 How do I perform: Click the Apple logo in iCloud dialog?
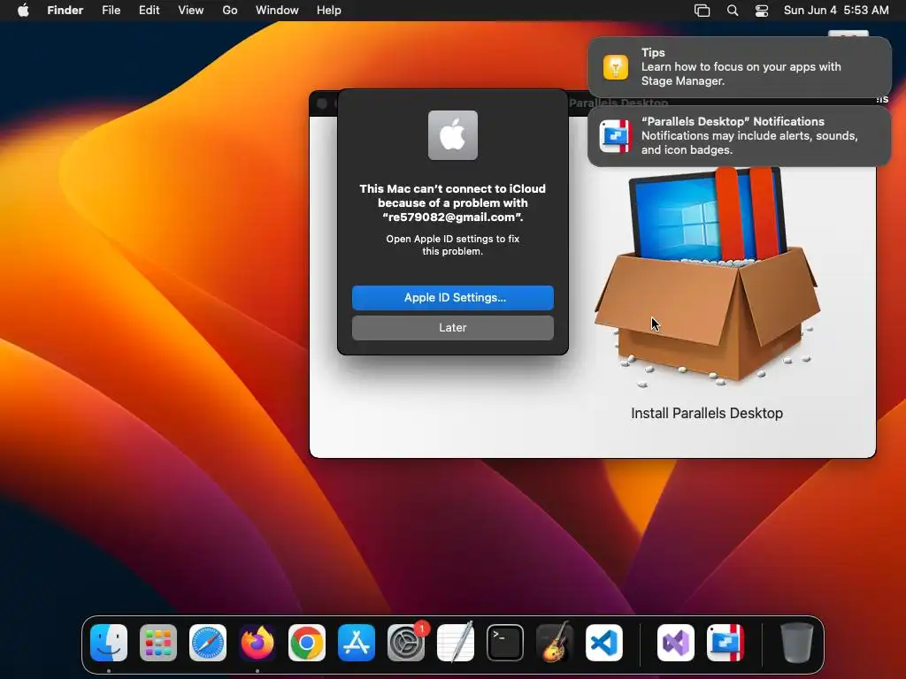click(452, 135)
